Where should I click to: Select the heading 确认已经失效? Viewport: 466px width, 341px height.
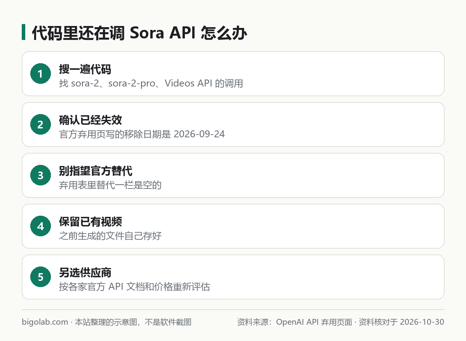[90, 120]
